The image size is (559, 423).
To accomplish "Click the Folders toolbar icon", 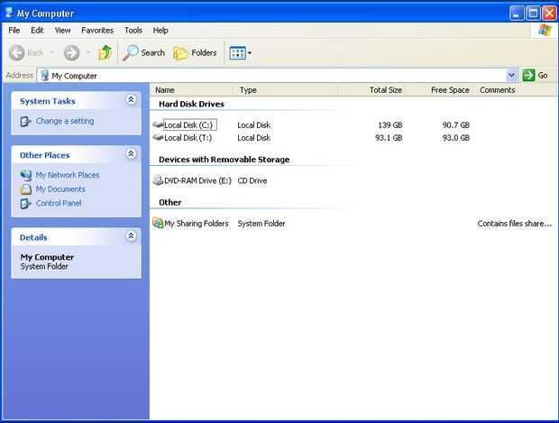I will [x=180, y=53].
